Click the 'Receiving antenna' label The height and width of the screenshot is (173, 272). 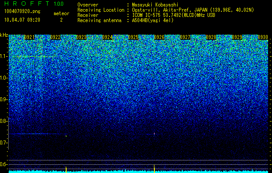click(99, 20)
